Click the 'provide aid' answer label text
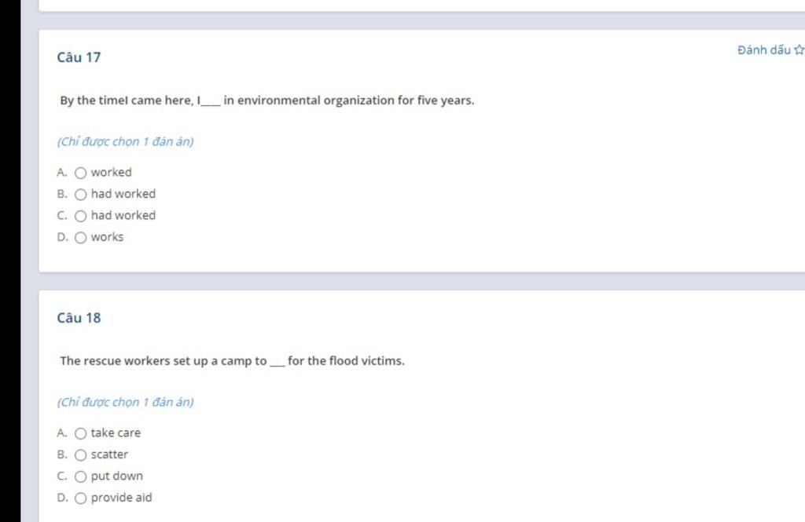The height and width of the screenshot is (522, 805). click(122, 498)
